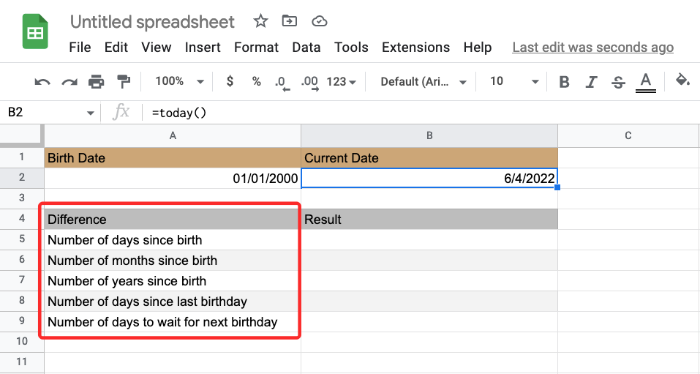Increase decimal places
This screenshot has height=374, width=700.
click(310, 83)
